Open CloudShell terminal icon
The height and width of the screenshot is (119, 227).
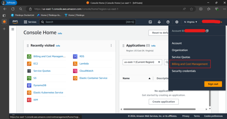tap(150, 22)
